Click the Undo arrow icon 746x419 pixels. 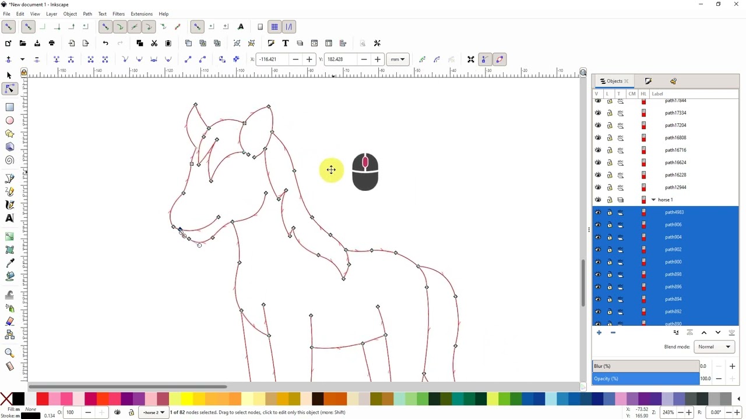click(x=105, y=43)
